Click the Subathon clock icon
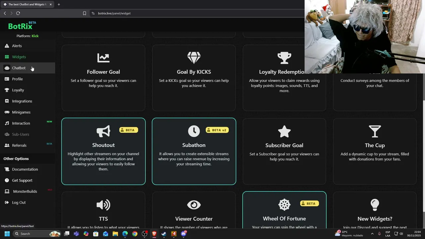The height and width of the screenshot is (239, 425). click(194, 131)
